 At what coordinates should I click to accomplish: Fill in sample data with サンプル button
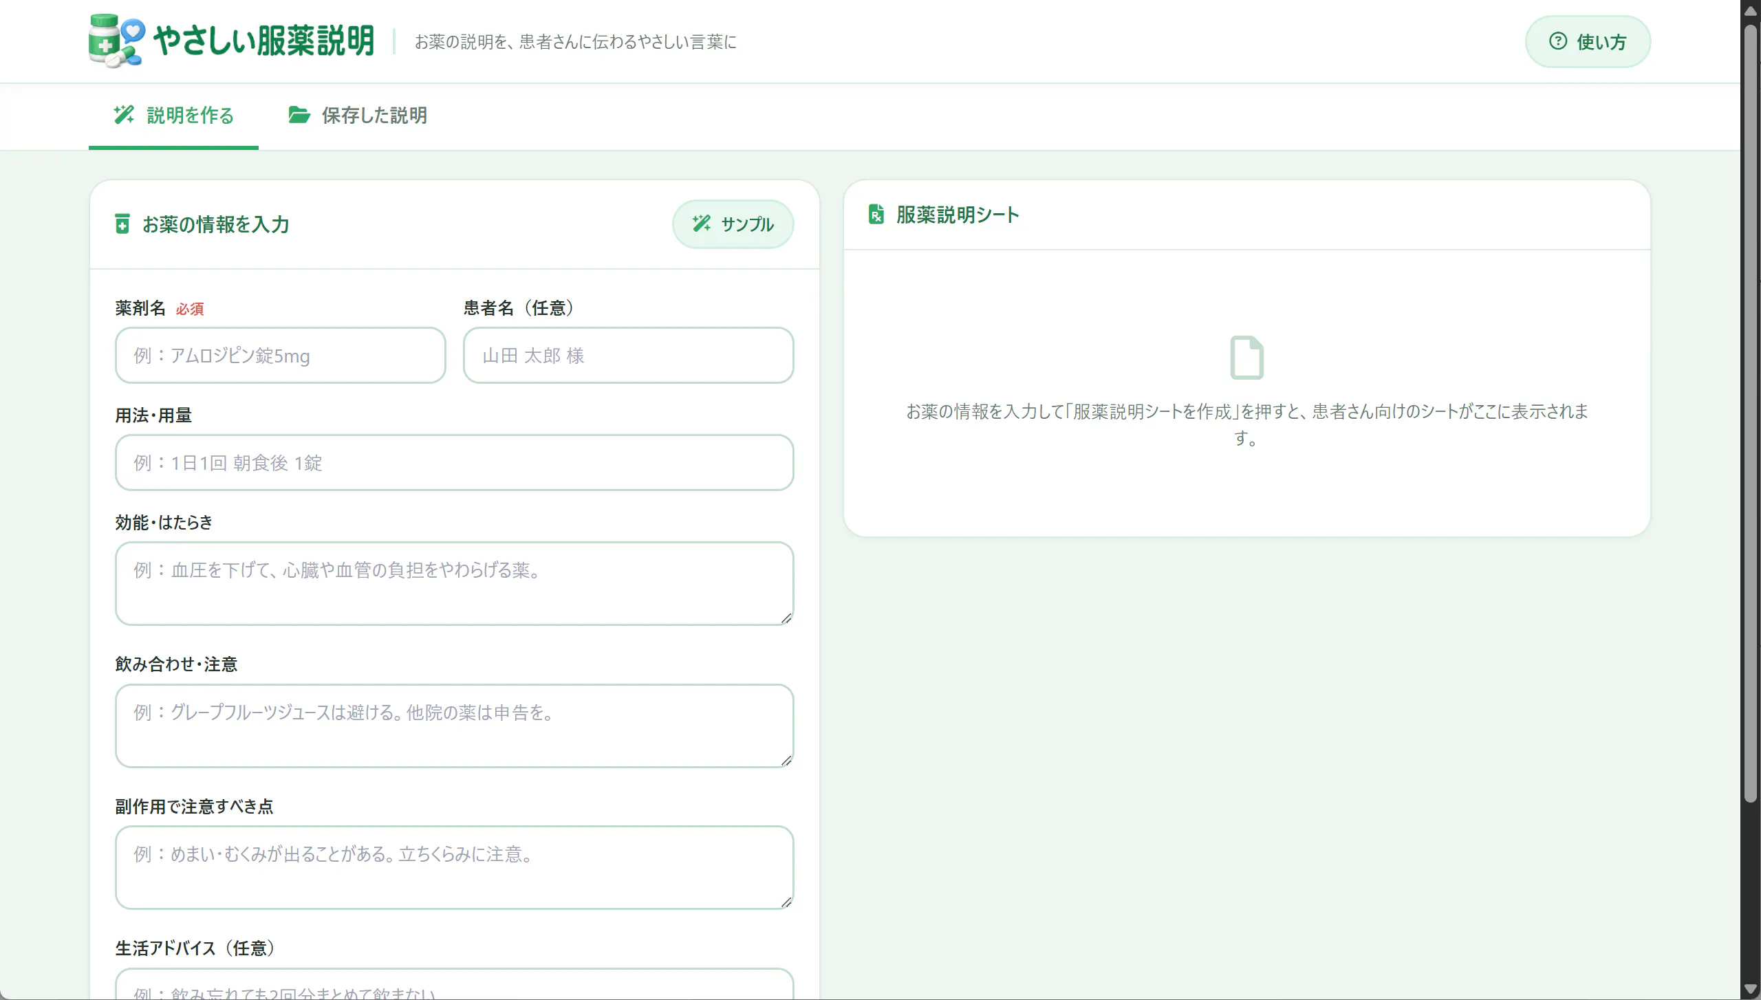[x=733, y=224]
